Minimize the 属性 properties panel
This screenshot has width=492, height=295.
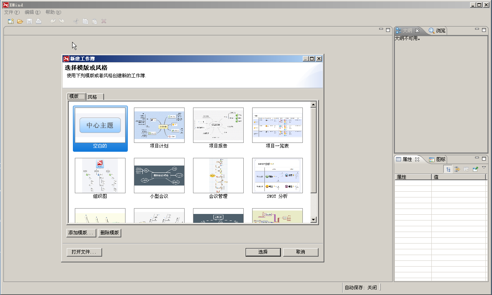click(x=477, y=157)
